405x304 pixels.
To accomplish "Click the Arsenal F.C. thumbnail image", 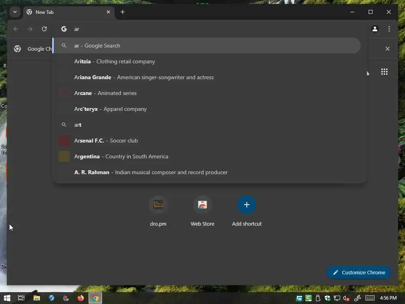I will point(64,141).
